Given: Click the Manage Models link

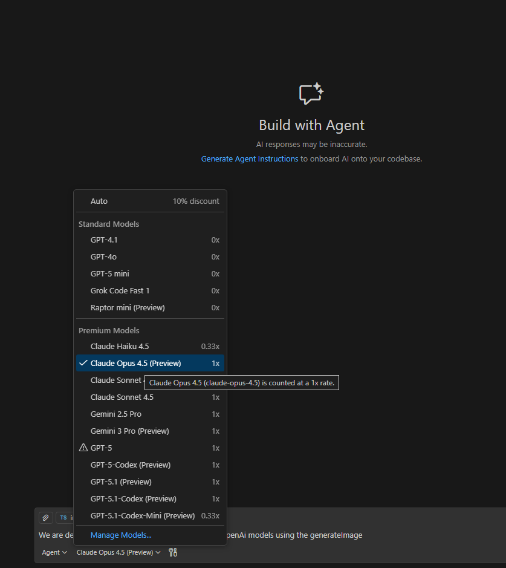Looking at the screenshot, I should click(121, 535).
